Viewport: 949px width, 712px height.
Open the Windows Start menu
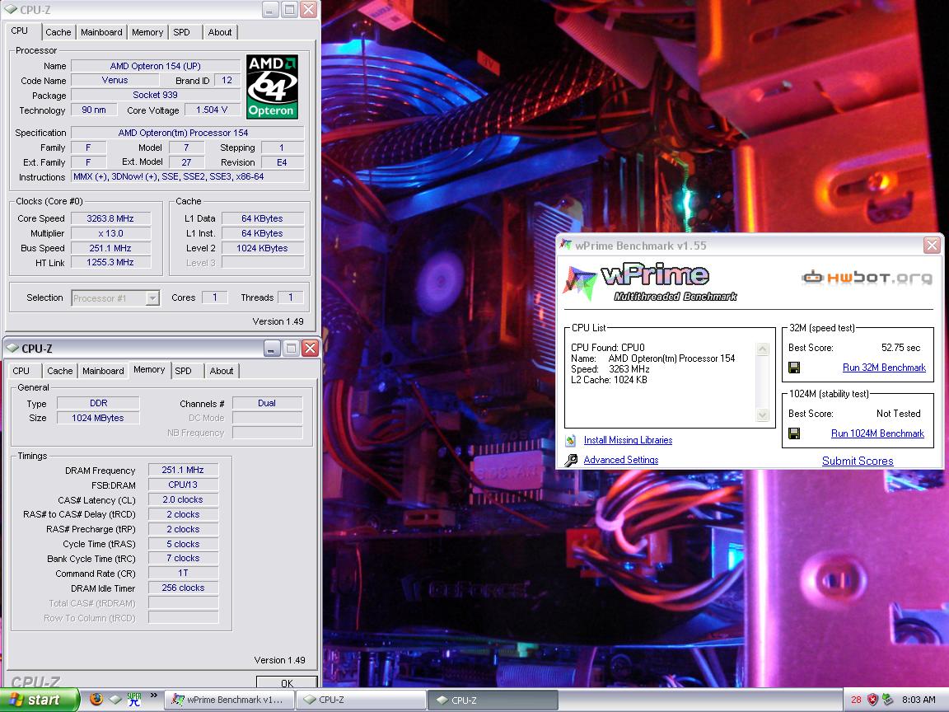[x=40, y=700]
